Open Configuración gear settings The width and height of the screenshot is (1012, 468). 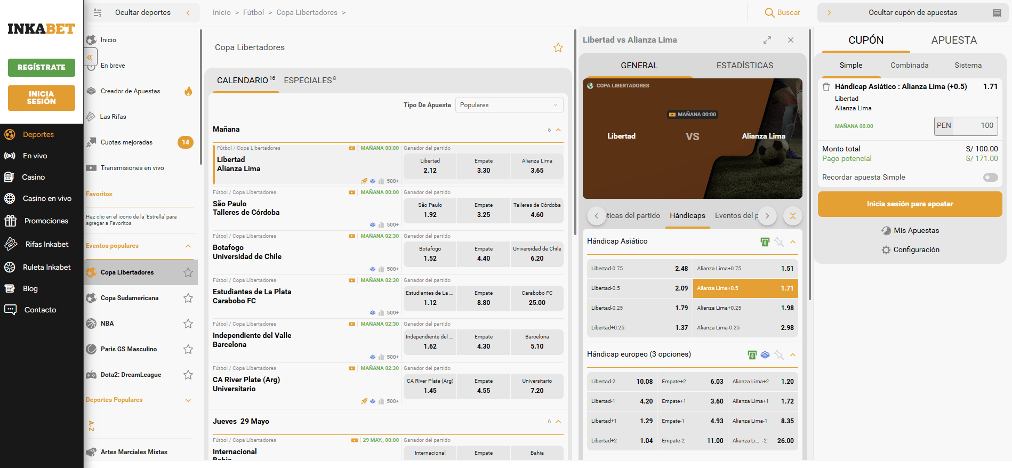(x=886, y=250)
